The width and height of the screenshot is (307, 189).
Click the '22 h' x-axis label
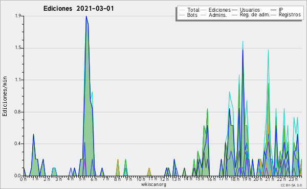point(282,179)
